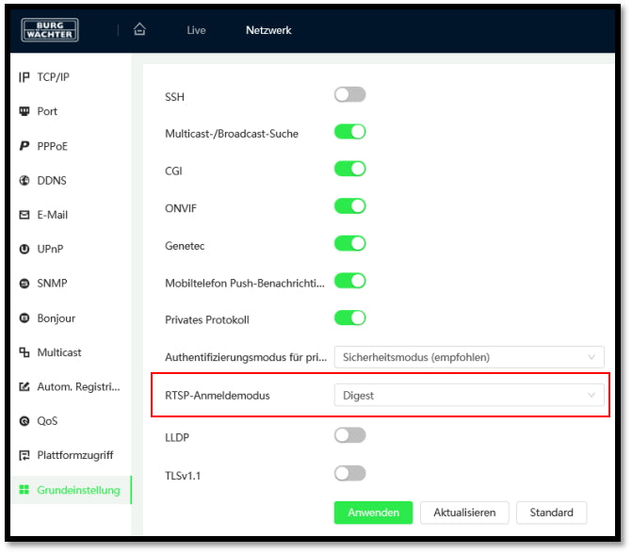Switch to the Live tab
Image resolution: width=632 pixels, height=554 pixels.
coord(196,30)
